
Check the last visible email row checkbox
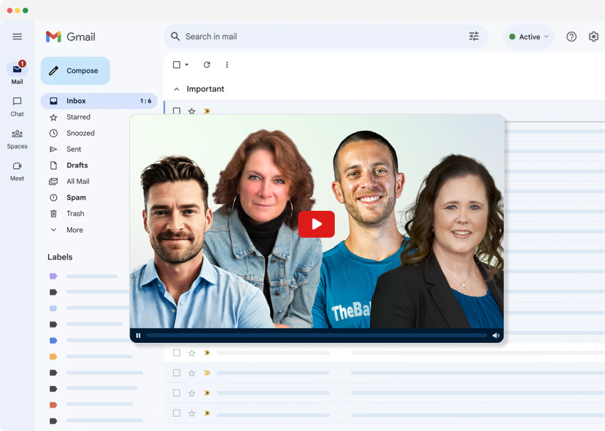176,413
